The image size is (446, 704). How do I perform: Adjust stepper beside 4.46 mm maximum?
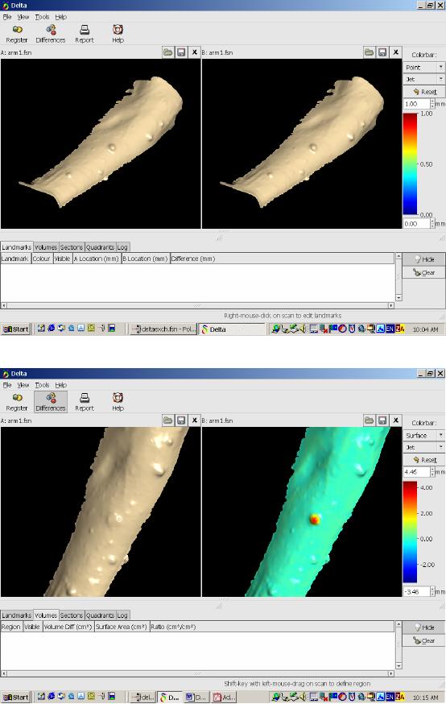pyautogui.click(x=432, y=472)
